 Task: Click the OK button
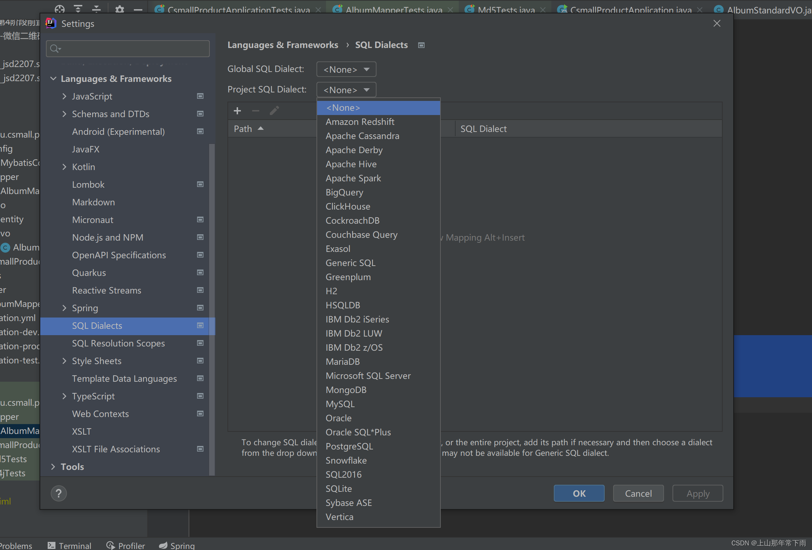click(579, 493)
